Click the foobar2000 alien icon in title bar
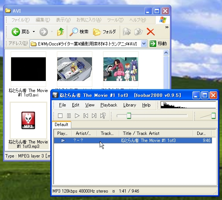The height and width of the screenshot is (200, 222). [x=55, y=95]
